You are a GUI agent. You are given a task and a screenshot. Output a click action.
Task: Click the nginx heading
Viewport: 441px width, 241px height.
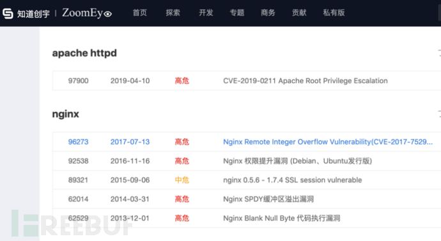66,114
